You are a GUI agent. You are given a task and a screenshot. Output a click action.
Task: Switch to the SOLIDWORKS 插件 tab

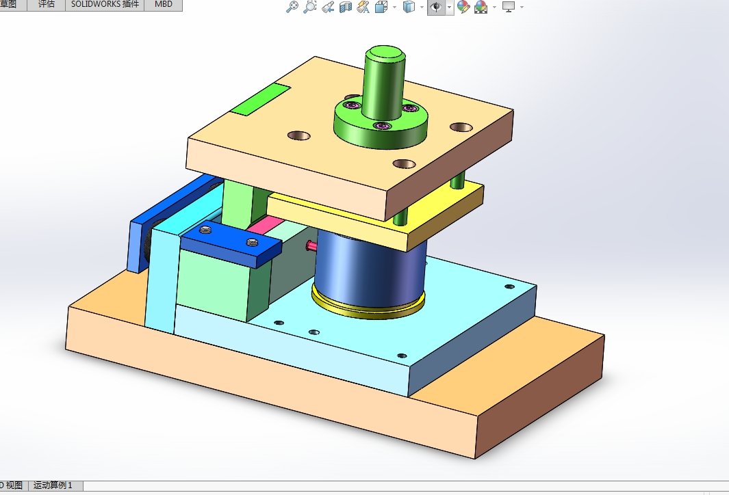tap(105, 4)
